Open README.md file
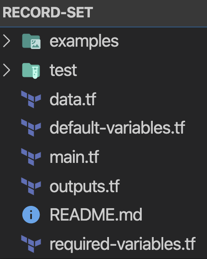Image resolution: width=207 pixels, height=259 pixels. click(x=96, y=215)
